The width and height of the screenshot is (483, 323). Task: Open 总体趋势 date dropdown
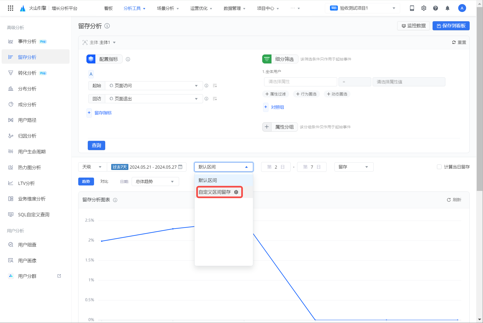click(x=155, y=181)
